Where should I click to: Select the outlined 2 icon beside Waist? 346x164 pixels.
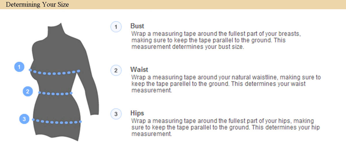pyautogui.click(x=116, y=71)
